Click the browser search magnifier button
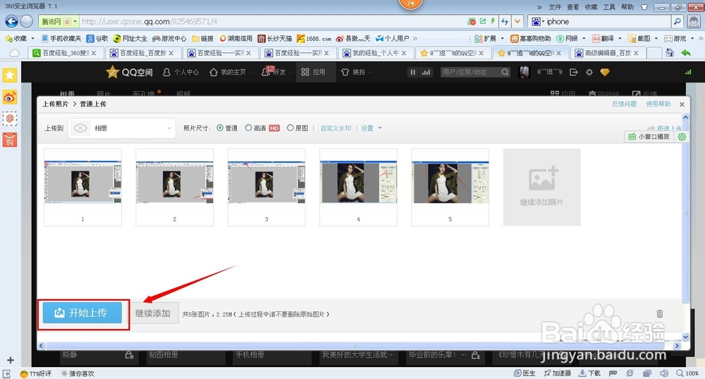This screenshot has width=705, height=379. (x=677, y=21)
